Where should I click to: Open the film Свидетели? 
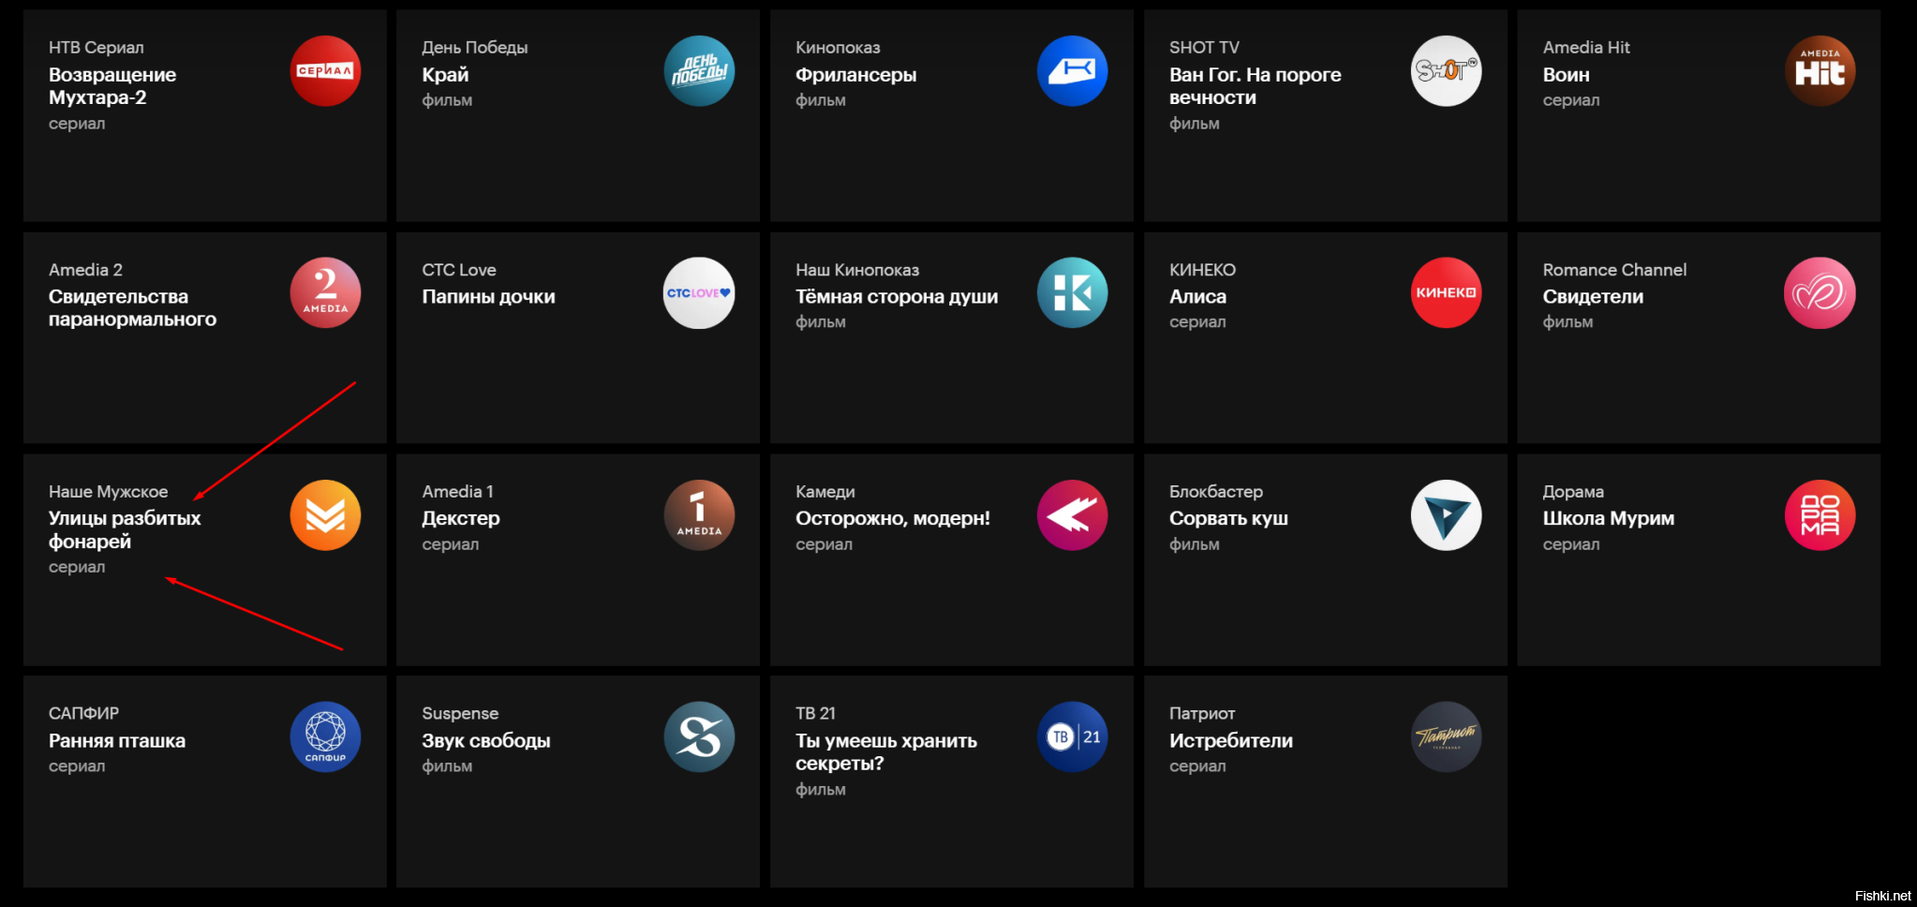pos(1593,297)
